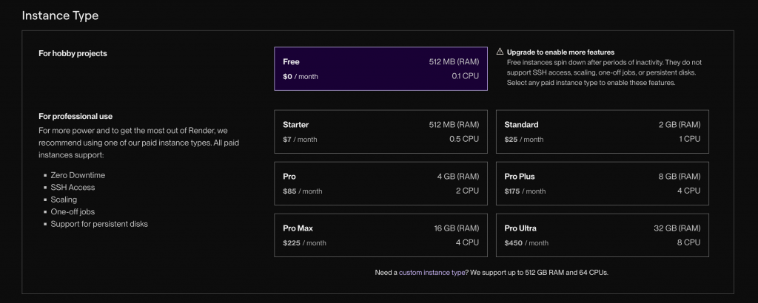Select the Pro Plus instance type
This screenshot has width=758, height=303.
(602, 183)
